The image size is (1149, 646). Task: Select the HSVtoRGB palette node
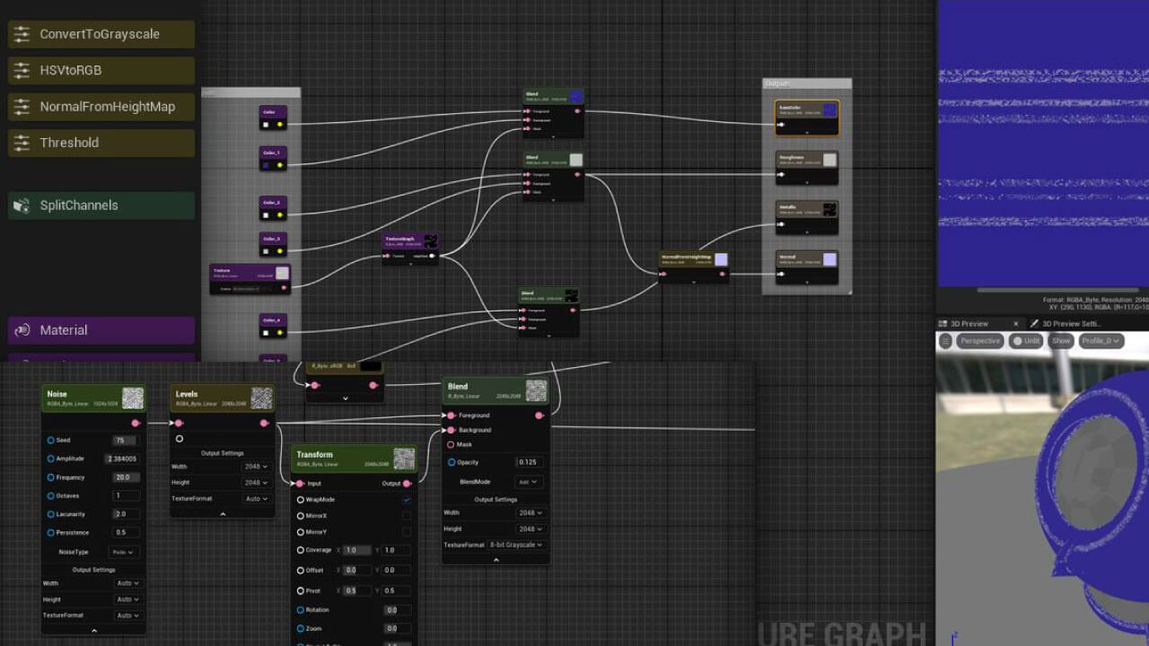pos(101,70)
